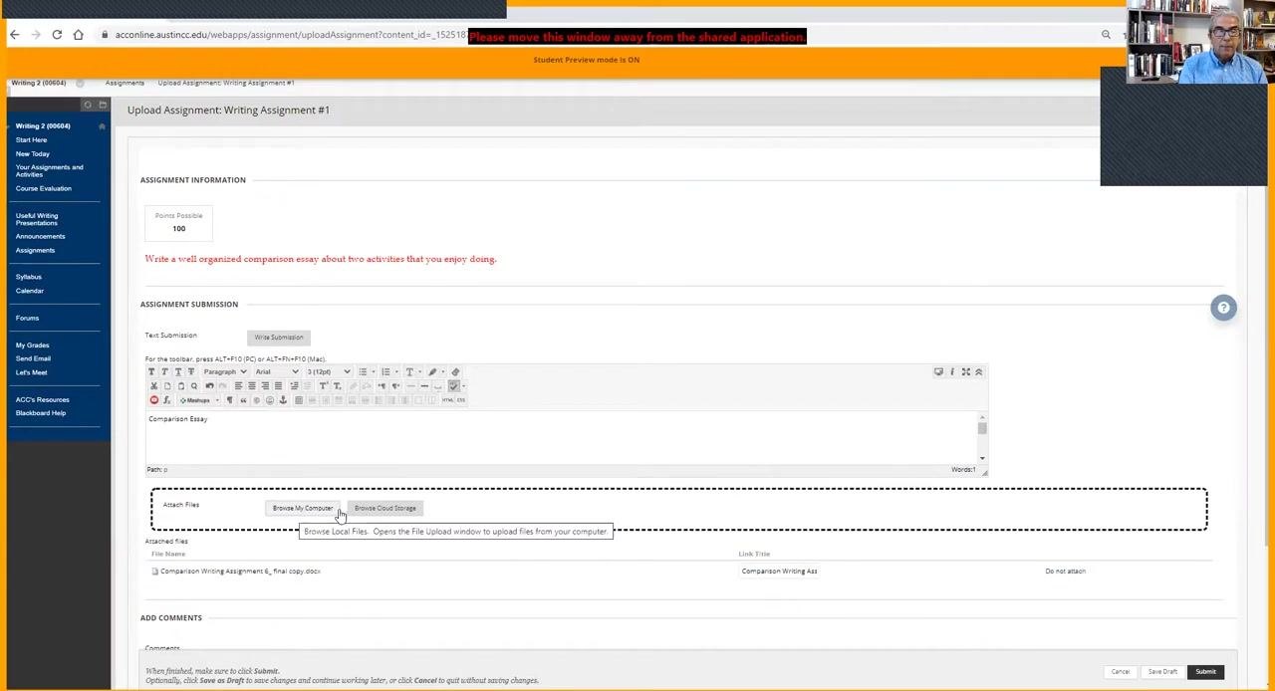Screen dimensions: 1275x691
Task: Insert an emoticon
Action: point(269,400)
